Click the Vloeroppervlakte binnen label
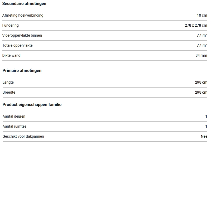This screenshot has width=211, height=211. coord(22,35)
